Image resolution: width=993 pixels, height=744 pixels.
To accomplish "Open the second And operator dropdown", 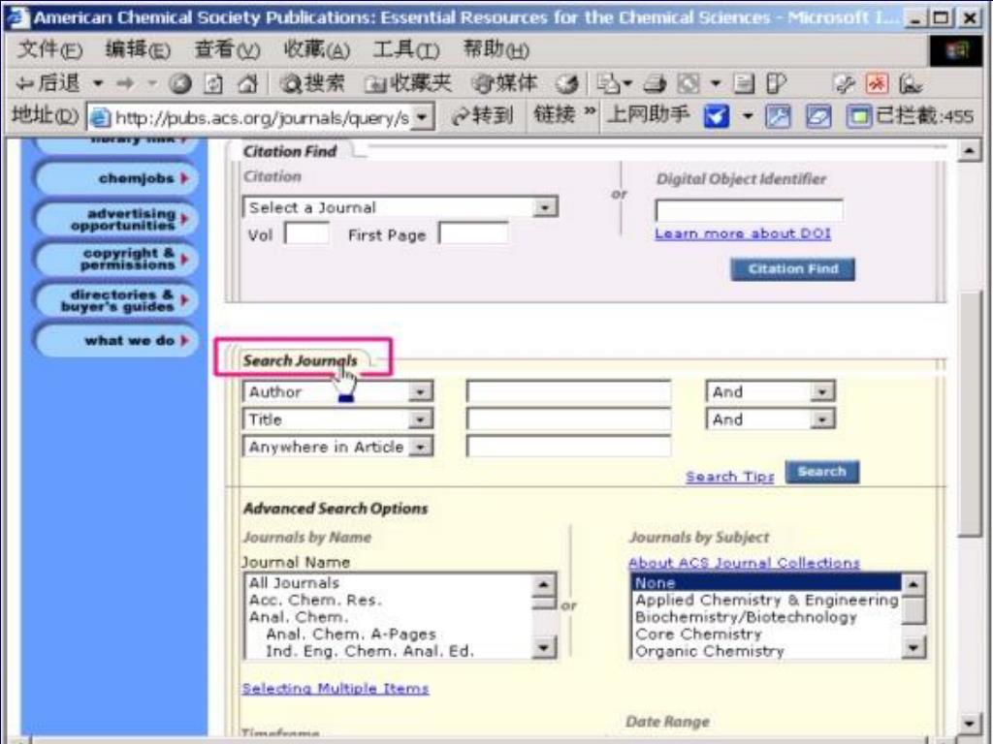I will pos(771,418).
